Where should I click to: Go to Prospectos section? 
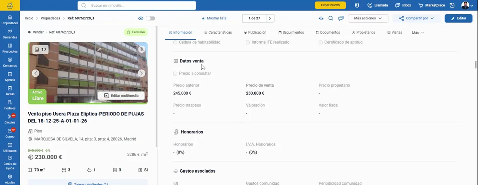coord(10,48)
